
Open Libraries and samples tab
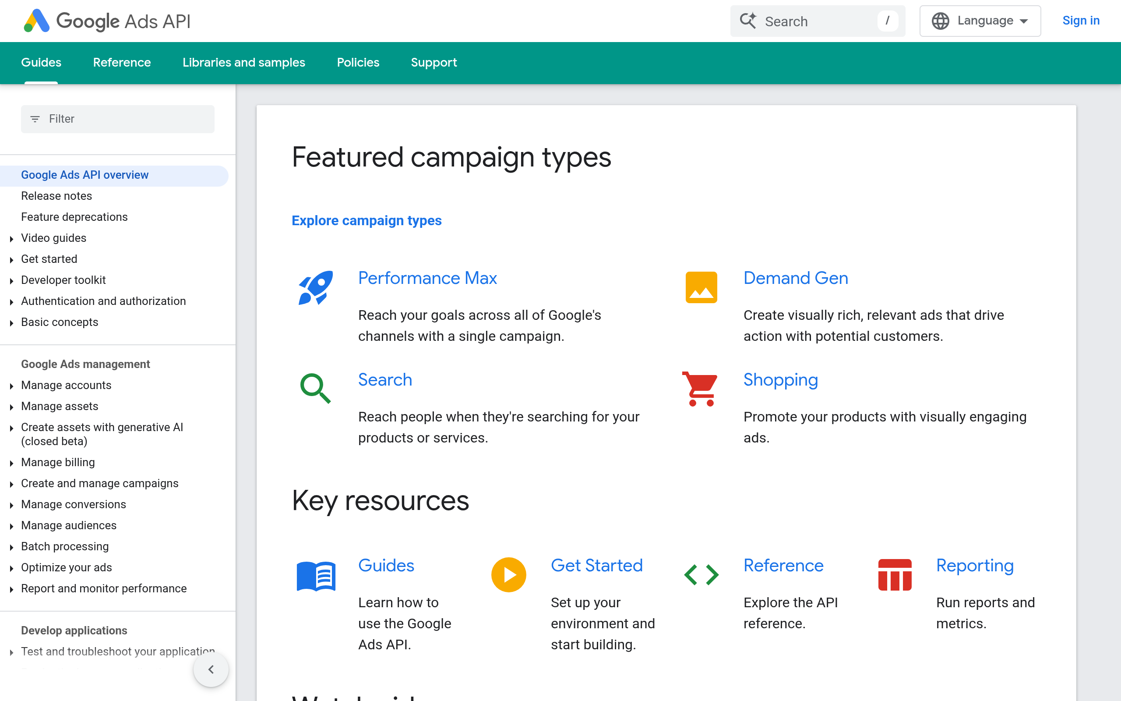243,63
